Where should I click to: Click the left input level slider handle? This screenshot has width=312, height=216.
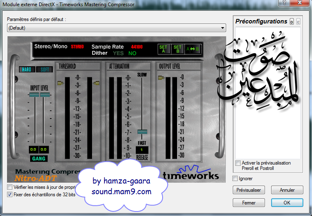[34, 95]
